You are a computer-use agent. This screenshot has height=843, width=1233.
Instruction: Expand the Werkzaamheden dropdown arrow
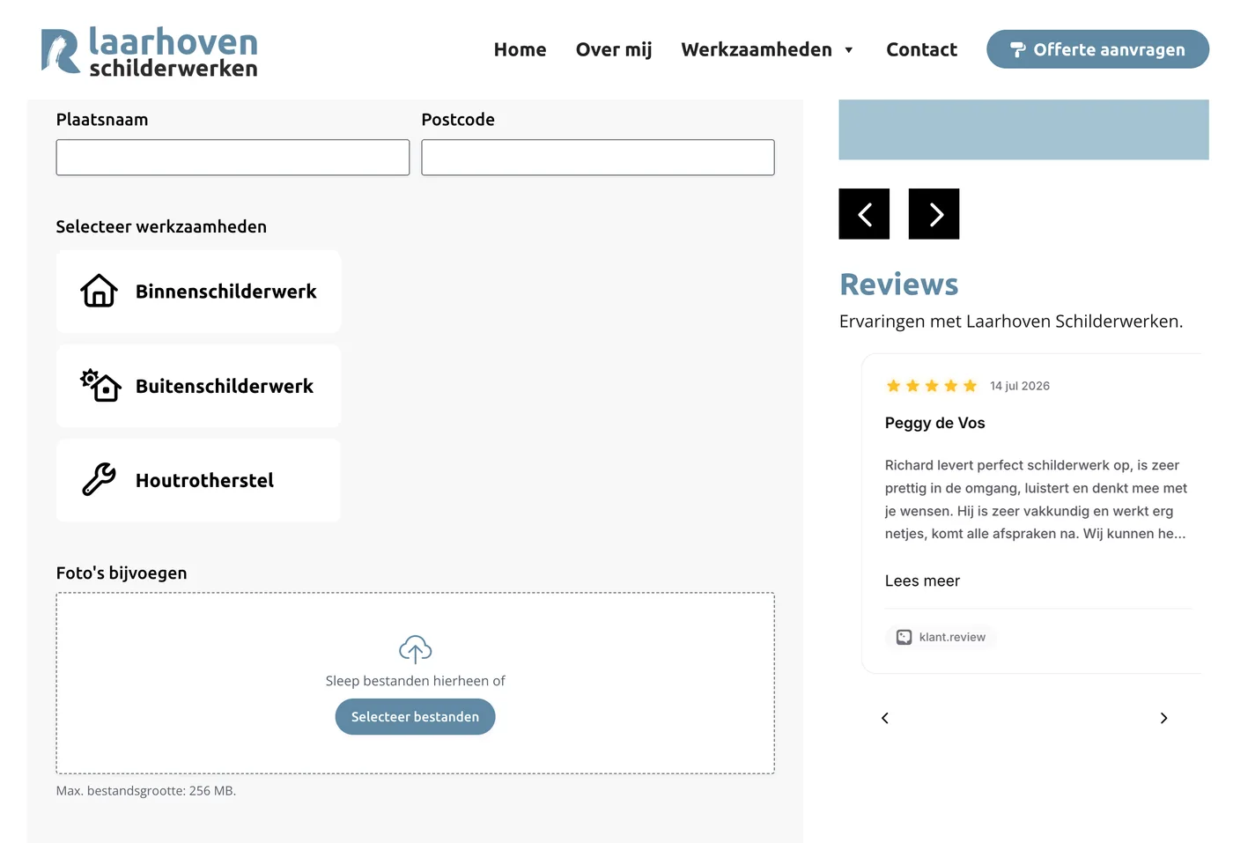[849, 50]
